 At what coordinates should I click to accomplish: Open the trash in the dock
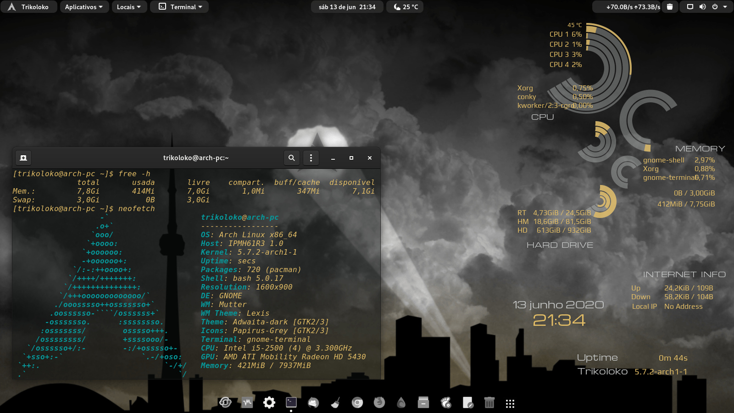click(x=489, y=403)
